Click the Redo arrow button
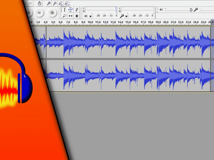 pyautogui.click(x=30, y=3)
